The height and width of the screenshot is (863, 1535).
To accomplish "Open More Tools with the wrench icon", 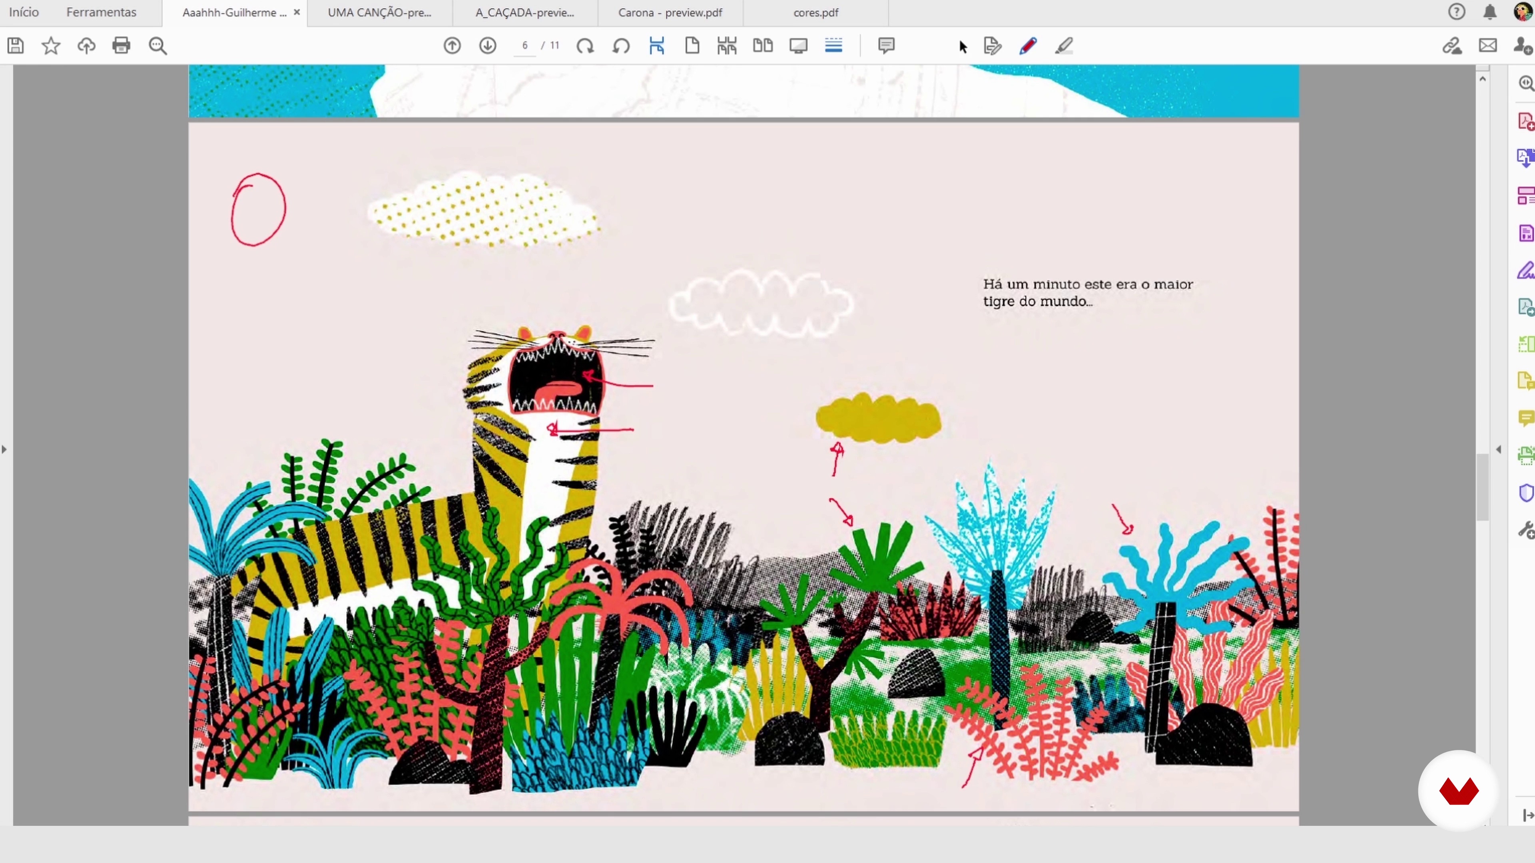I will 1526,530.
